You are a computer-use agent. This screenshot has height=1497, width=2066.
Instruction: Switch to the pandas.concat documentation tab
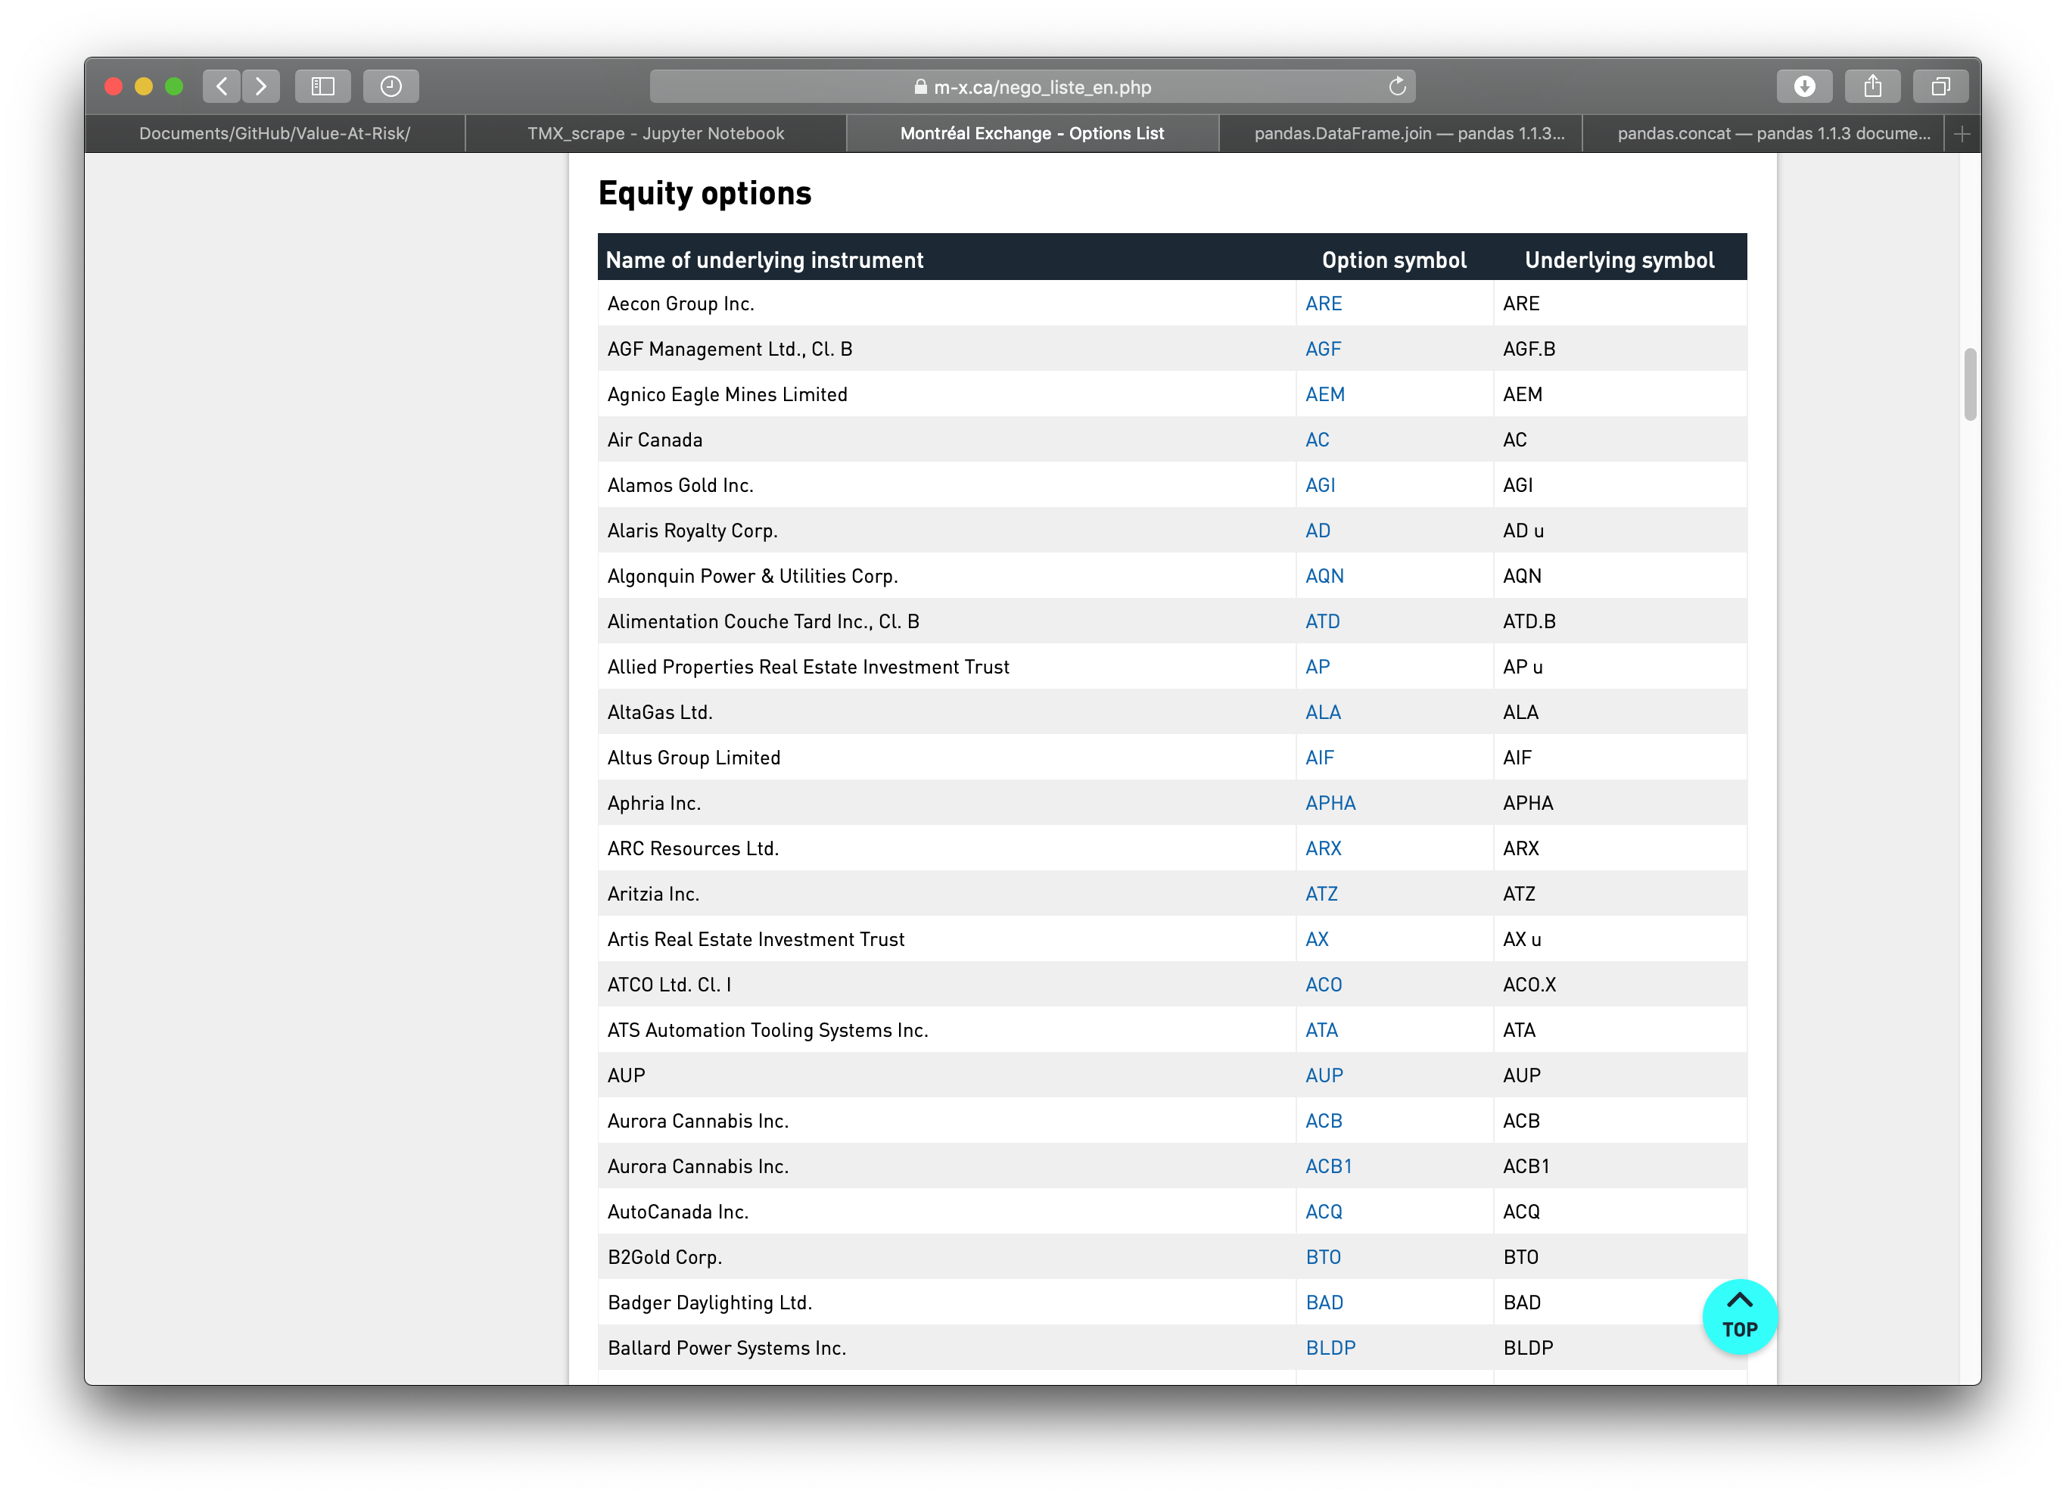1772,133
